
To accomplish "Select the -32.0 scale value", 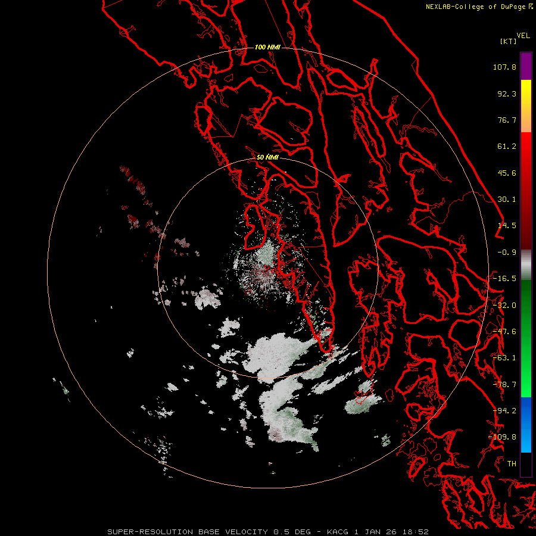I will tap(504, 306).
